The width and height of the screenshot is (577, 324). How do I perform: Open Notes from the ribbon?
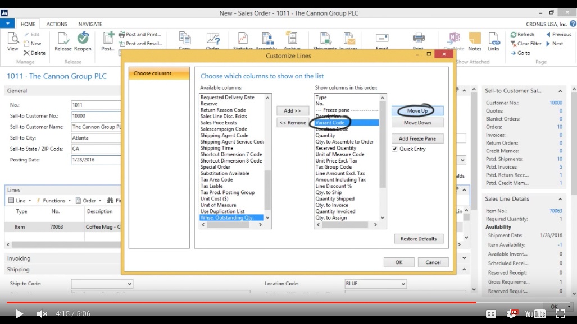tap(475, 41)
